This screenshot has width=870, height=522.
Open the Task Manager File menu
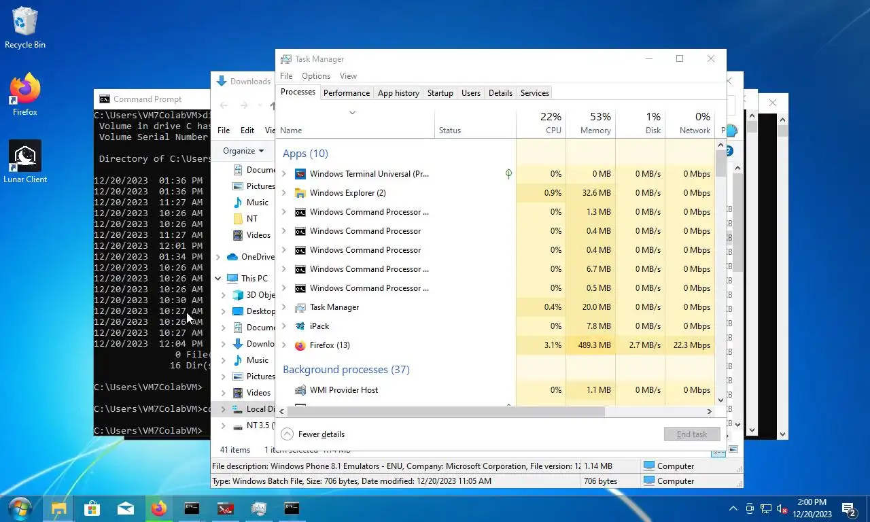coord(286,76)
